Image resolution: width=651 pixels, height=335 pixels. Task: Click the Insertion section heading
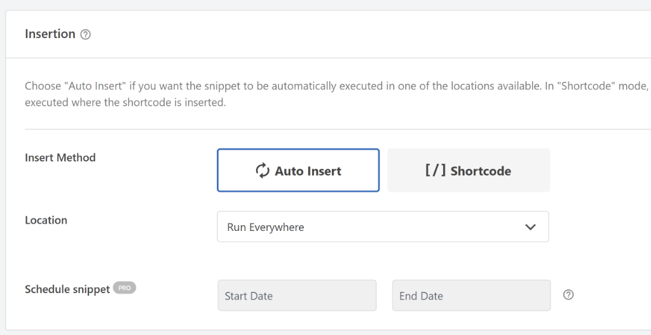pyautogui.click(x=50, y=34)
